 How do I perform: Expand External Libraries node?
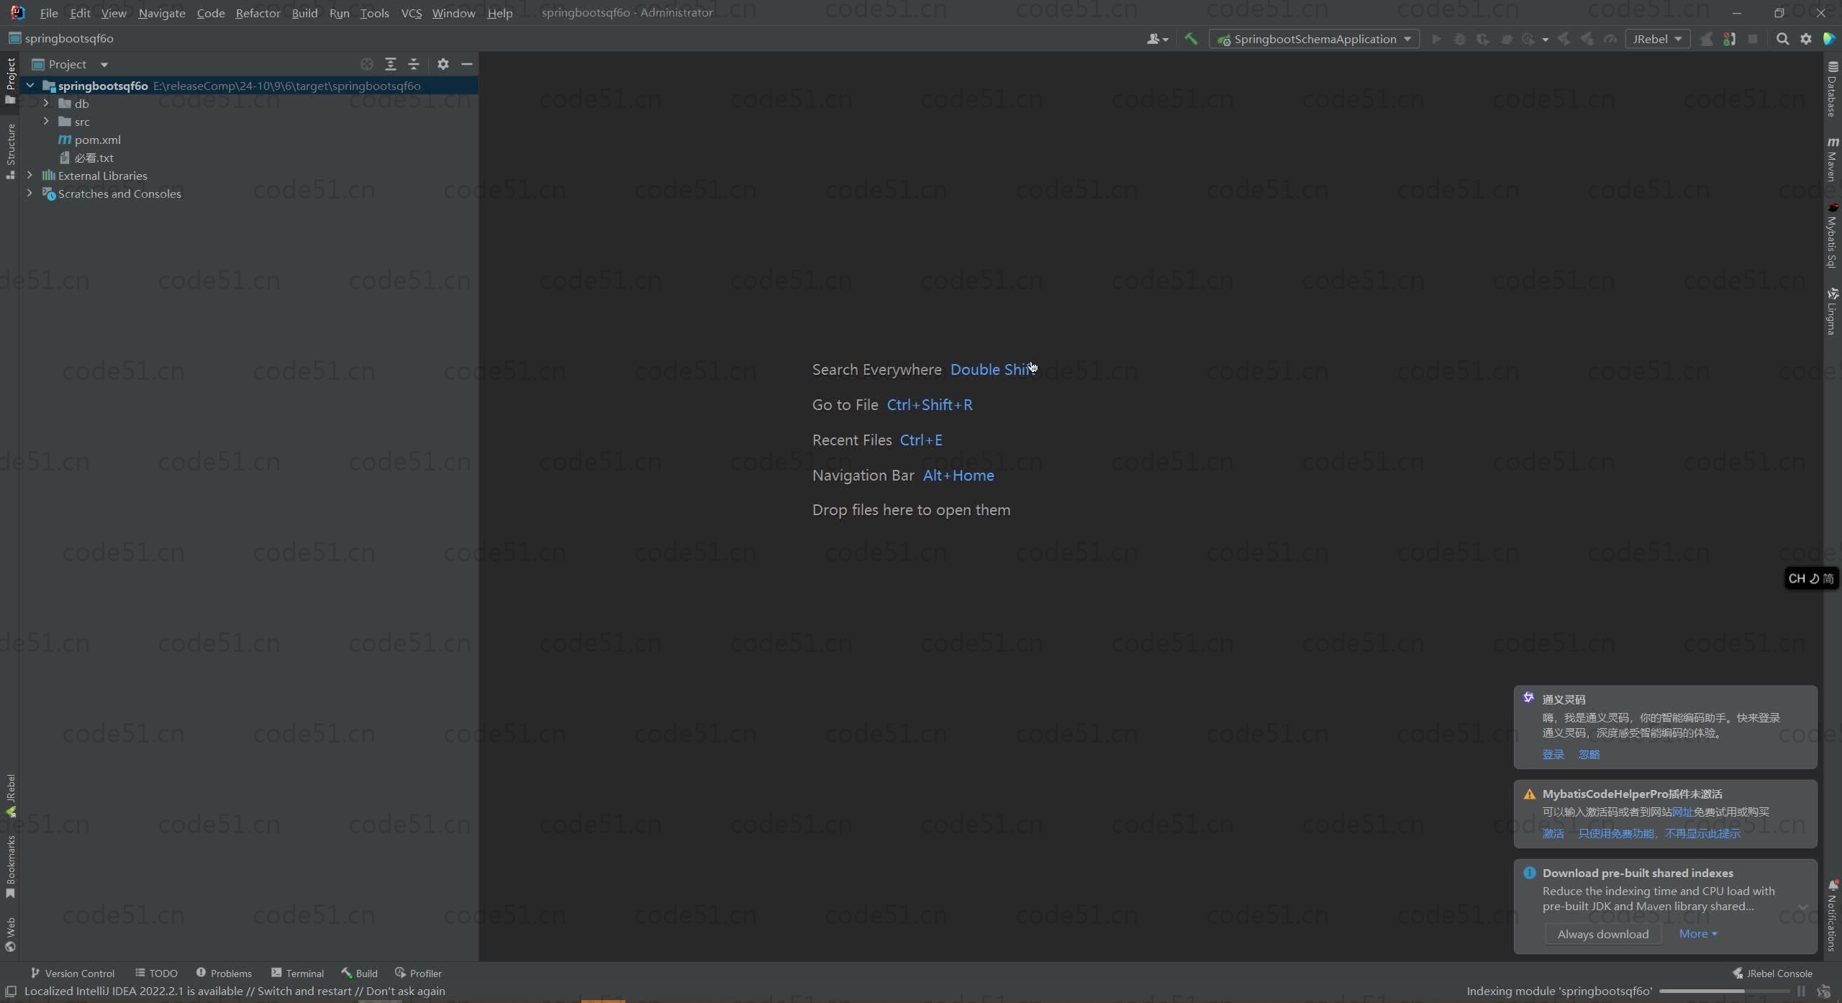30,176
